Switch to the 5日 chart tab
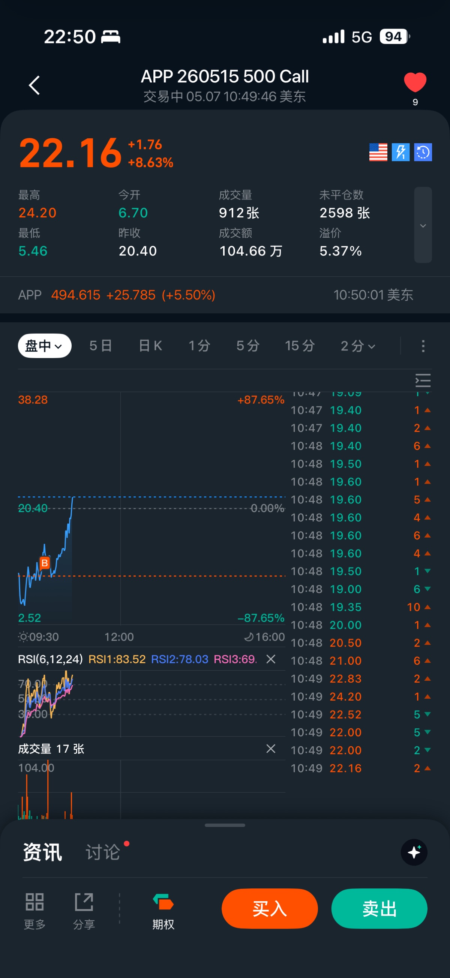 click(x=100, y=346)
